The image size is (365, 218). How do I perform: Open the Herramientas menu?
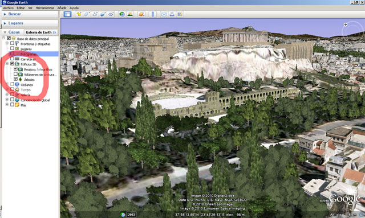click(x=44, y=8)
